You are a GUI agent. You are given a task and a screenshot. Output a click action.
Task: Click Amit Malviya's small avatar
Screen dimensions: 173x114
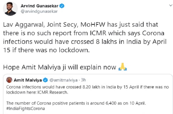[9, 80]
